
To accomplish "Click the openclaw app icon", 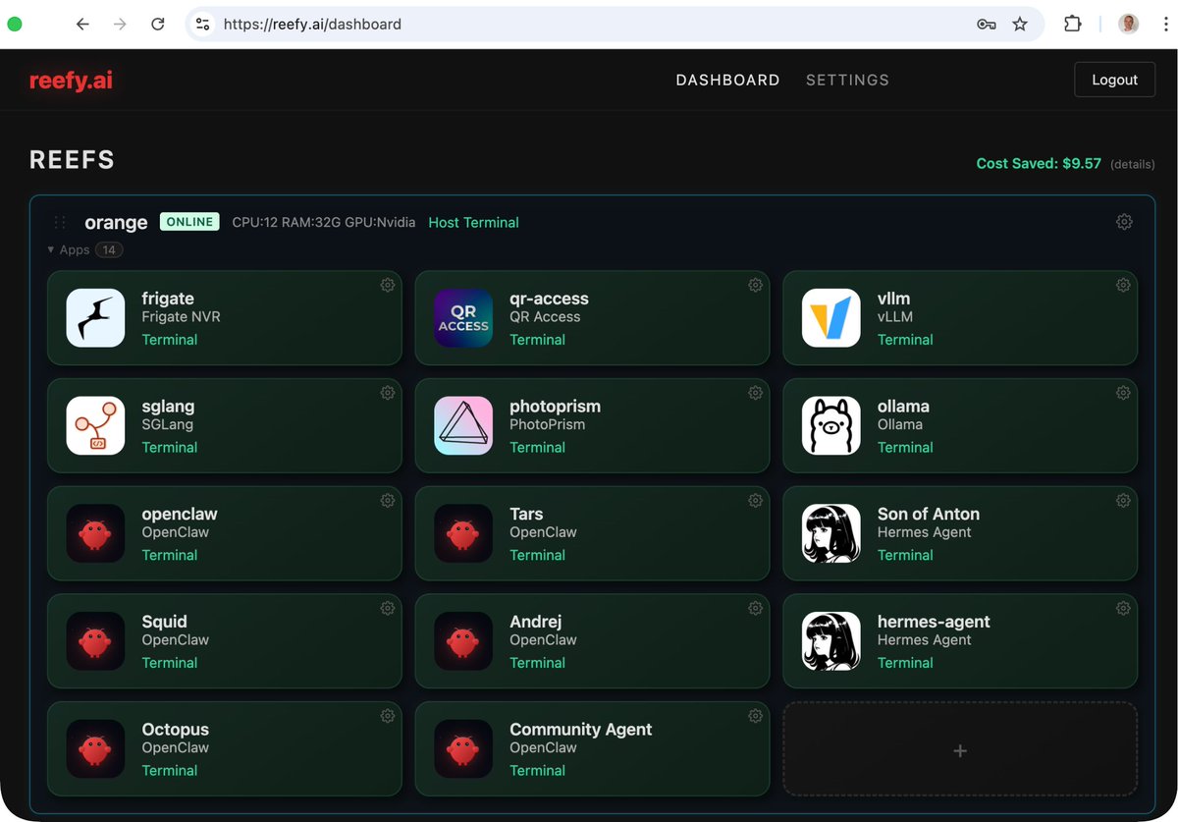I will coord(95,533).
